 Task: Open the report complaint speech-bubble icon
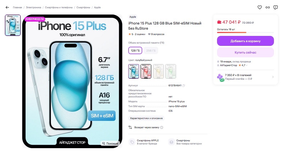click(x=276, y=7)
